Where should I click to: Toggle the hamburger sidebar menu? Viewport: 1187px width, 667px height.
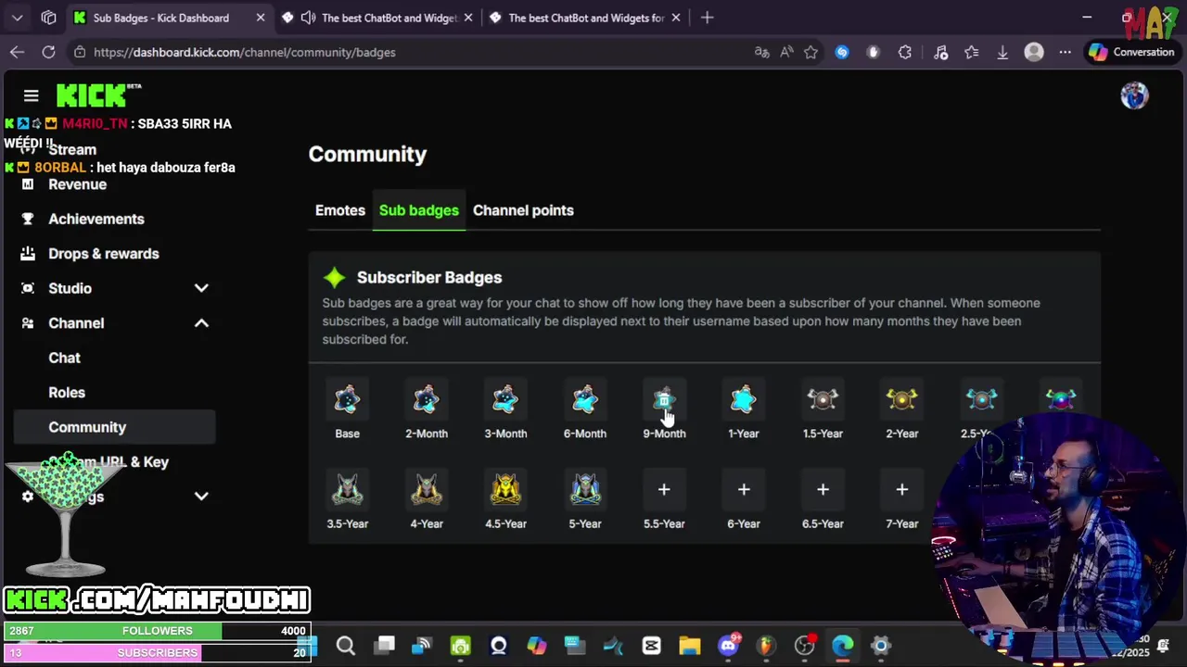(31, 95)
